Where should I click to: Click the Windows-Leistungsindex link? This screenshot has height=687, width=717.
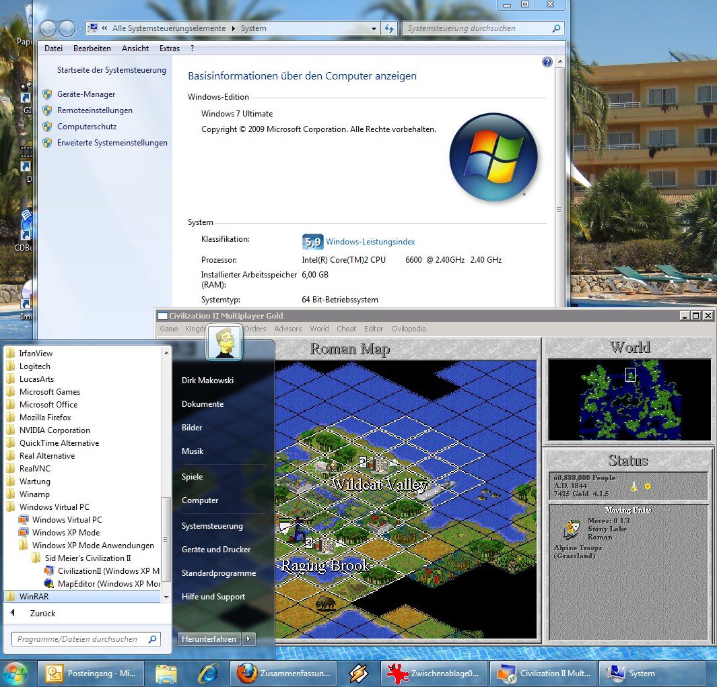coord(370,242)
